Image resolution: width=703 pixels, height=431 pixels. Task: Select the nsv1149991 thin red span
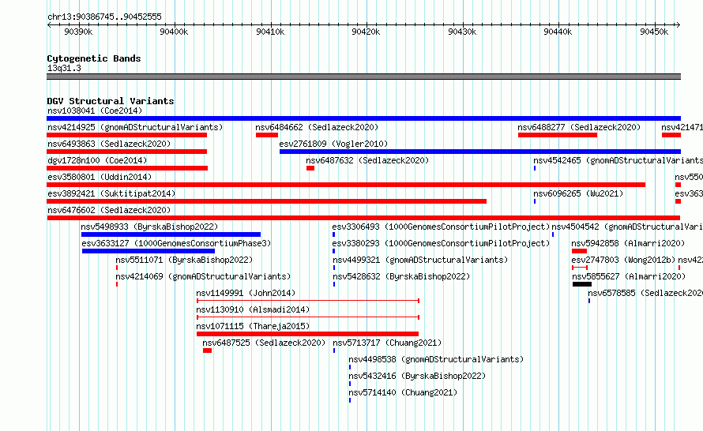(x=307, y=301)
